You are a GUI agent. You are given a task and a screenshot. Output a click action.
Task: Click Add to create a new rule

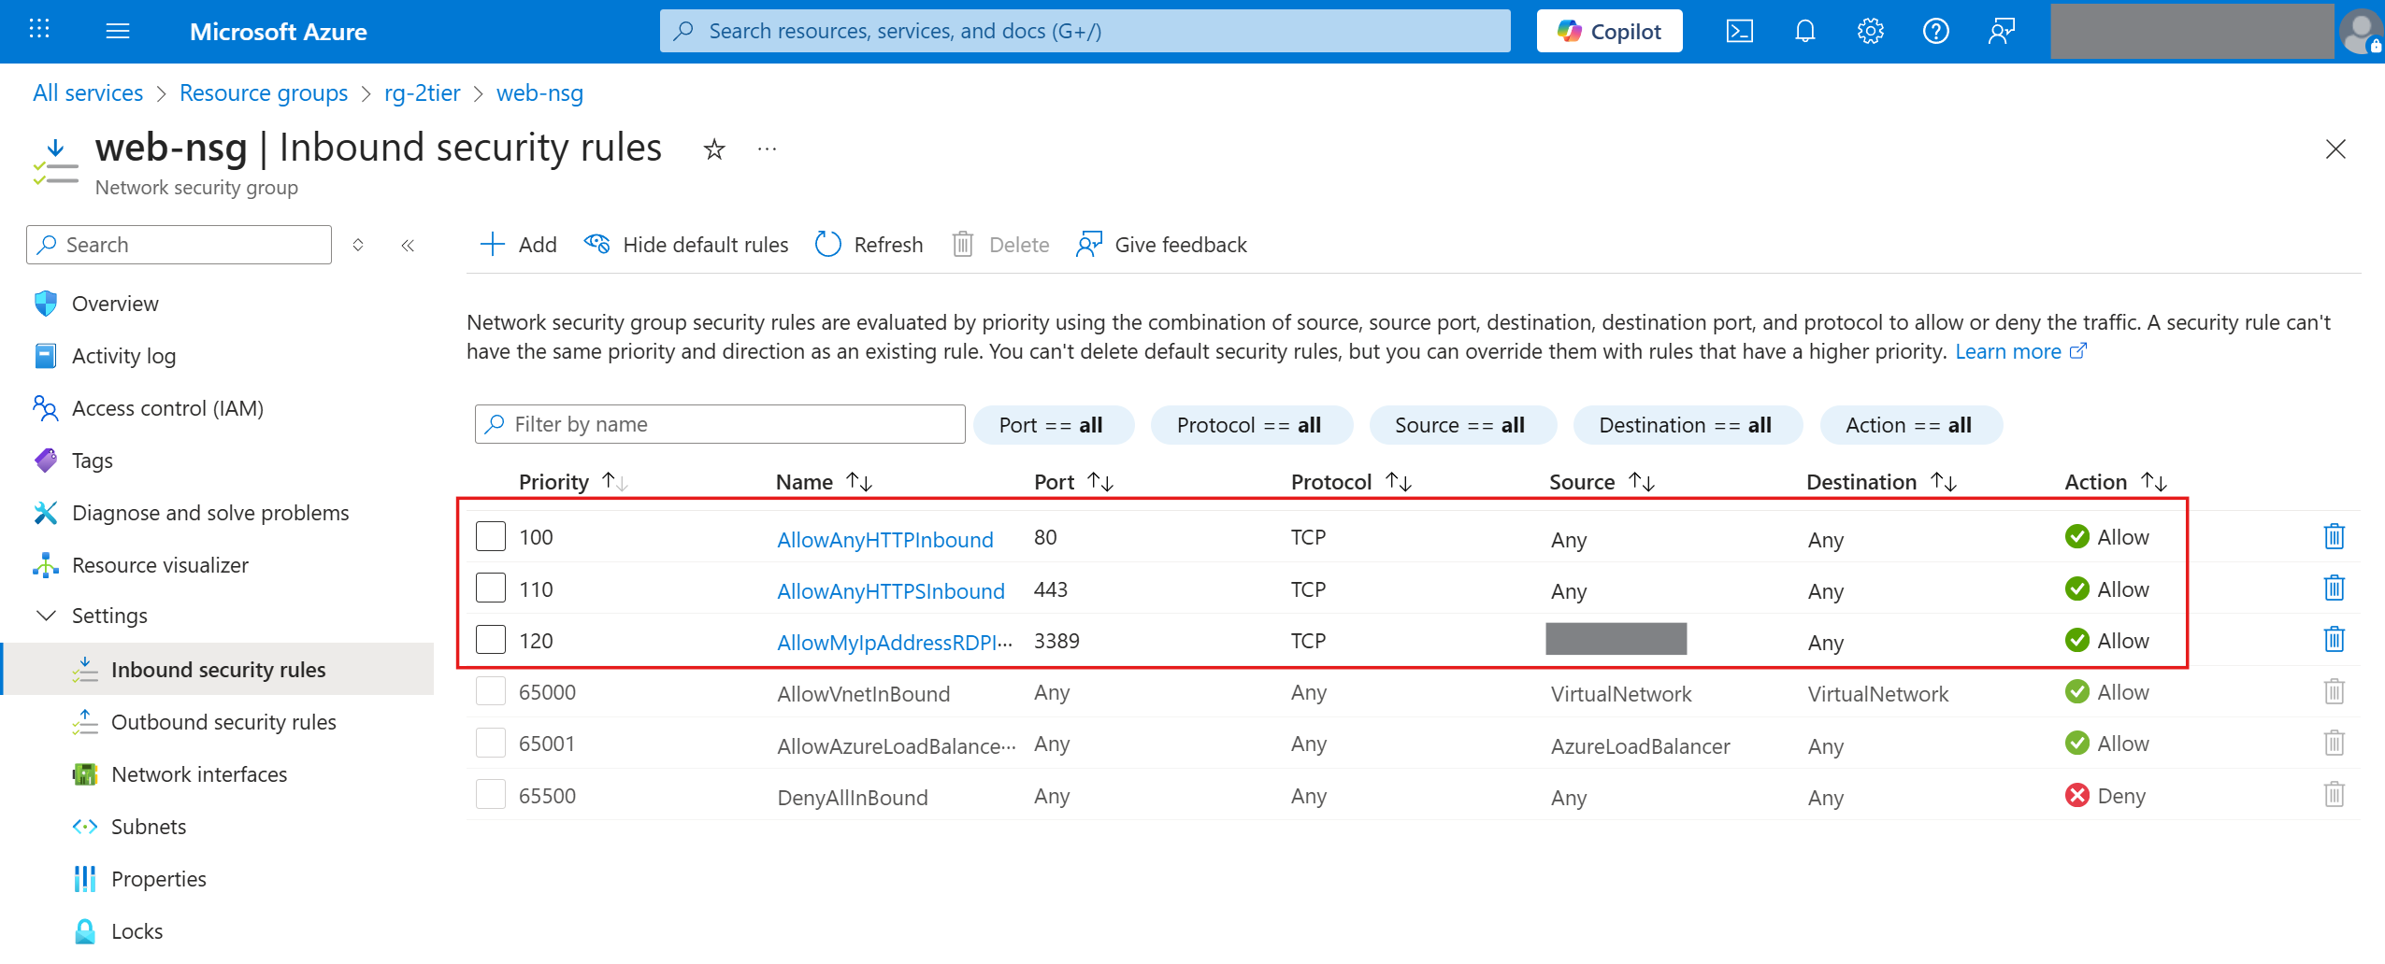tap(519, 245)
